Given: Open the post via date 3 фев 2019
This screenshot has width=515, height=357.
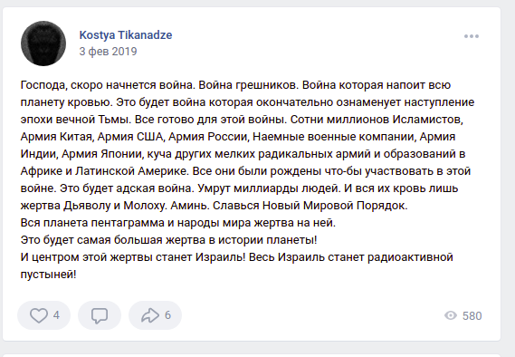Looking at the screenshot, I should point(108,52).
